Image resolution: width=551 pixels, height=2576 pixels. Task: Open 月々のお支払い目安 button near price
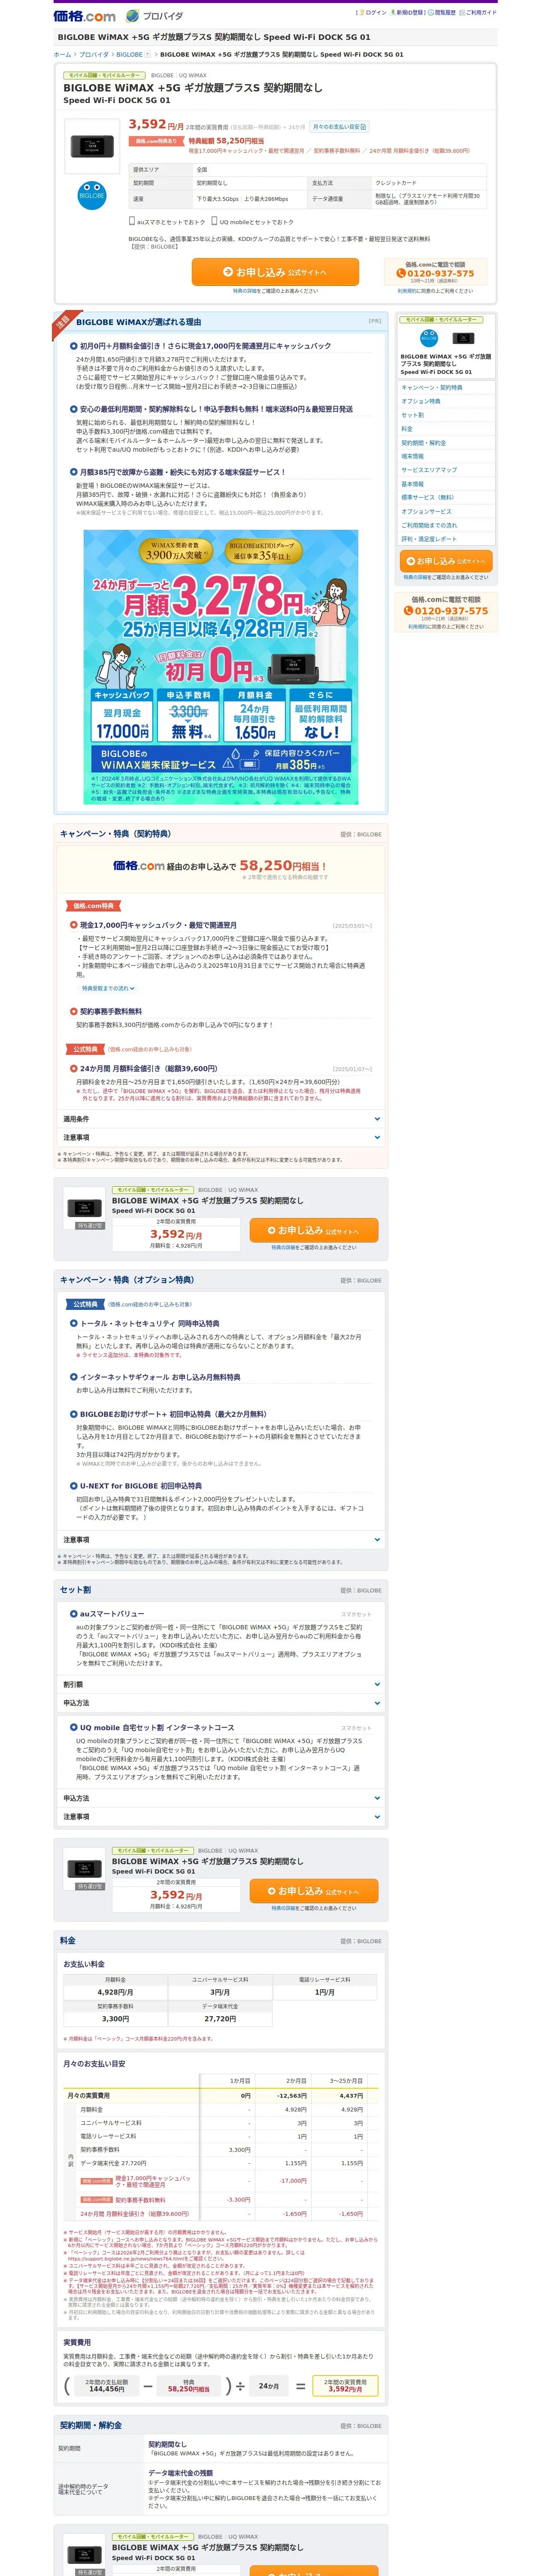pos(339,127)
